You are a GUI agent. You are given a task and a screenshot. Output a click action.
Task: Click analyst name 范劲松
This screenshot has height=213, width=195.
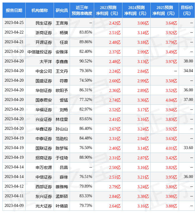tap(62, 139)
